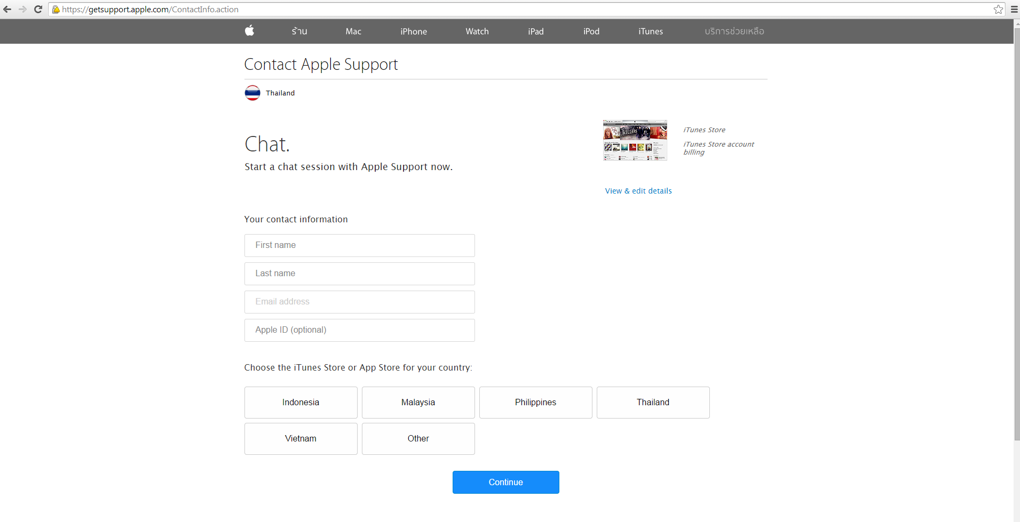
Task: Open the iPhone navigation item
Action: pos(414,31)
